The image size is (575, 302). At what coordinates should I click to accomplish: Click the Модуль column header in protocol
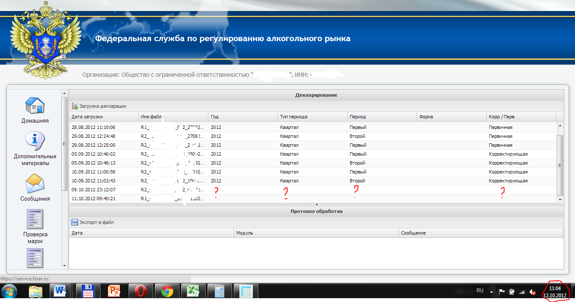pos(245,233)
